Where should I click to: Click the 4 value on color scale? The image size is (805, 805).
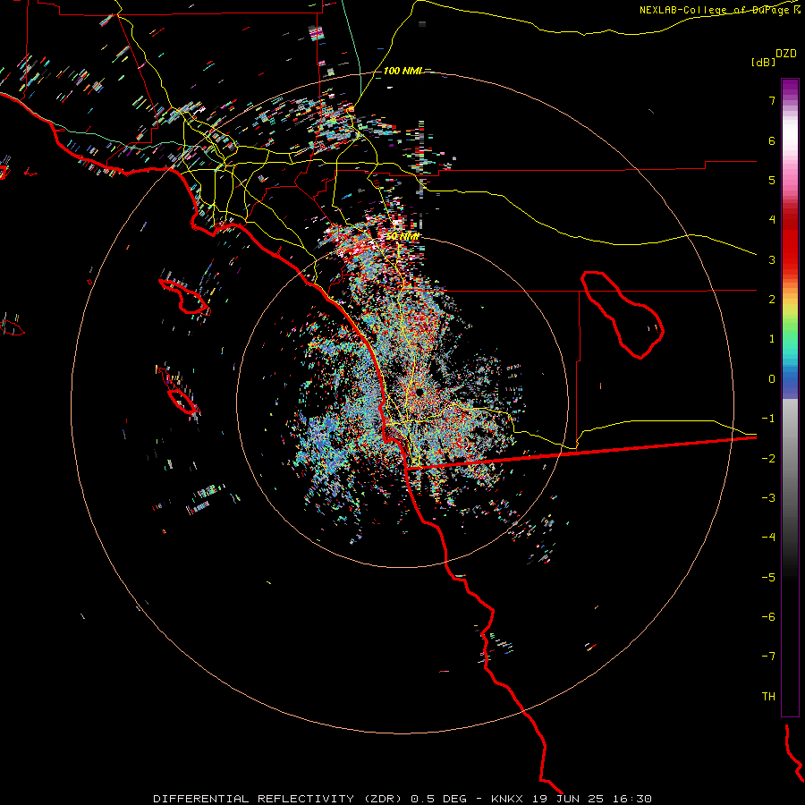[x=772, y=220]
